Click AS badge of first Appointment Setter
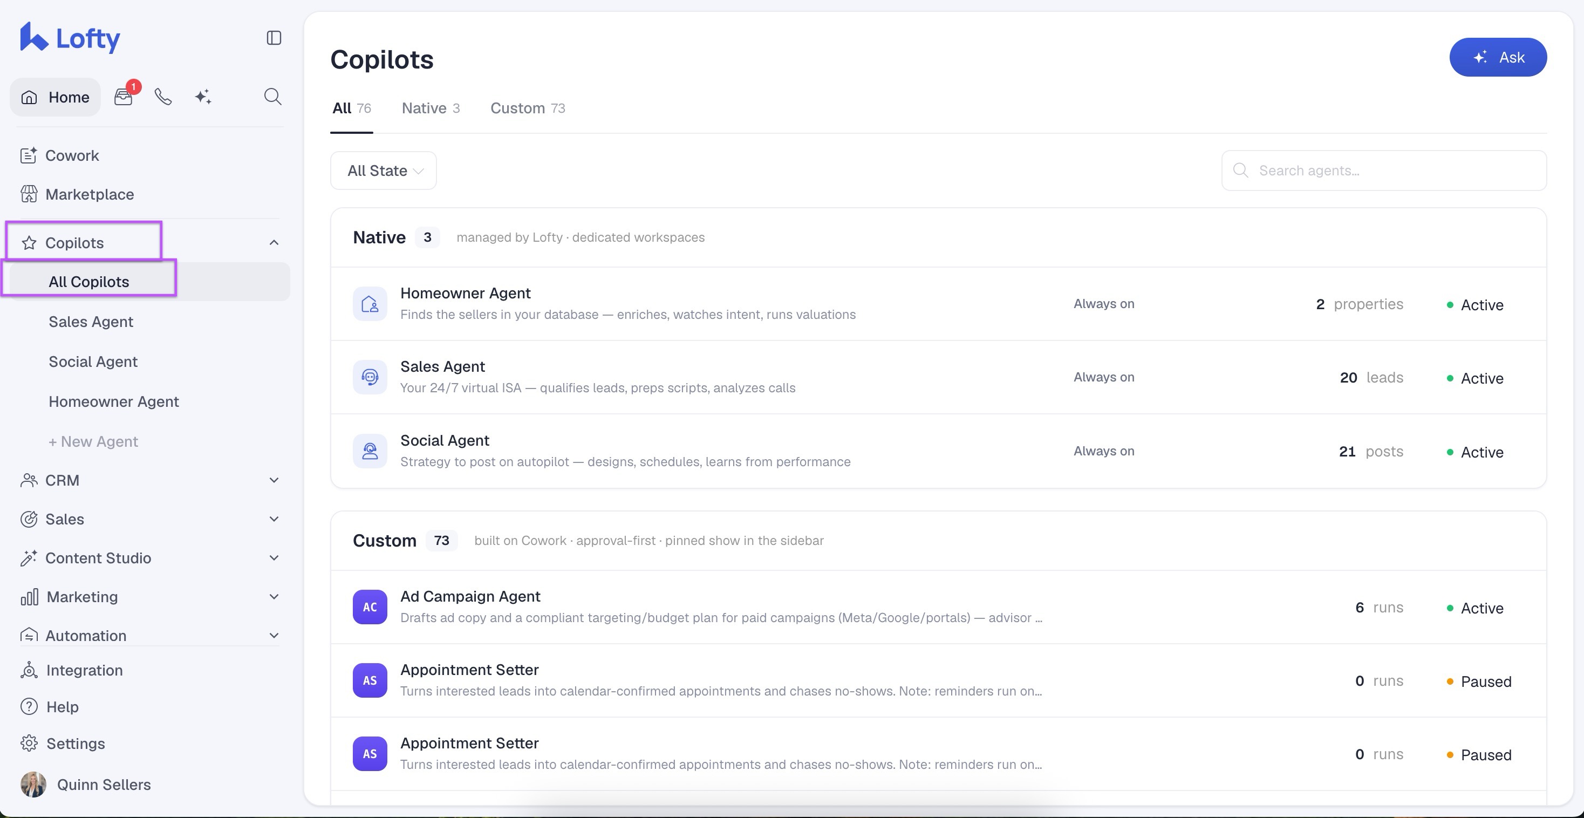This screenshot has width=1584, height=818. [x=370, y=680]
